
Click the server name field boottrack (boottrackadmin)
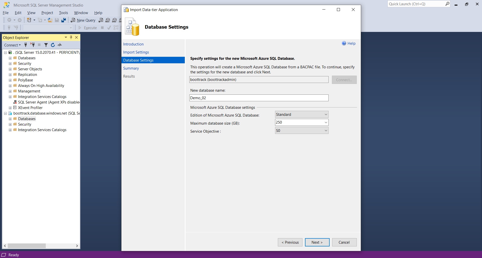pyautogui.click(x=259, y=80)
